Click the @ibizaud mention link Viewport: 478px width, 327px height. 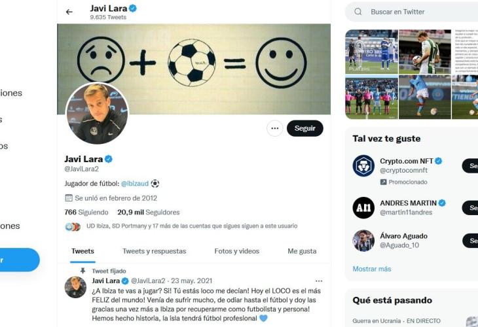tap(135, 184)
